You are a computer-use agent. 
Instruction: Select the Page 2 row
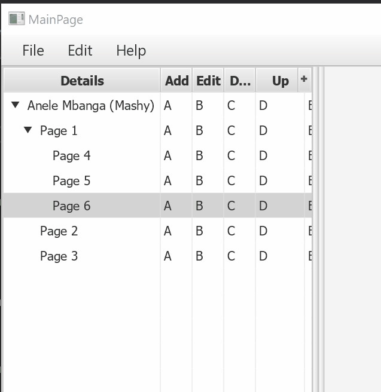(59, 231)
